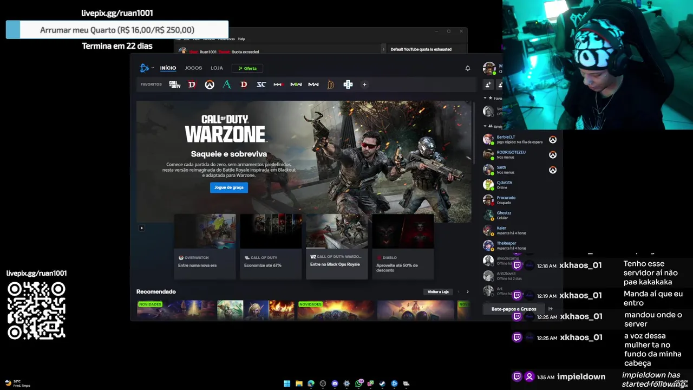Open Microsoft Edge from the taskbar
The image size is (693, 390).
point(311,383)
